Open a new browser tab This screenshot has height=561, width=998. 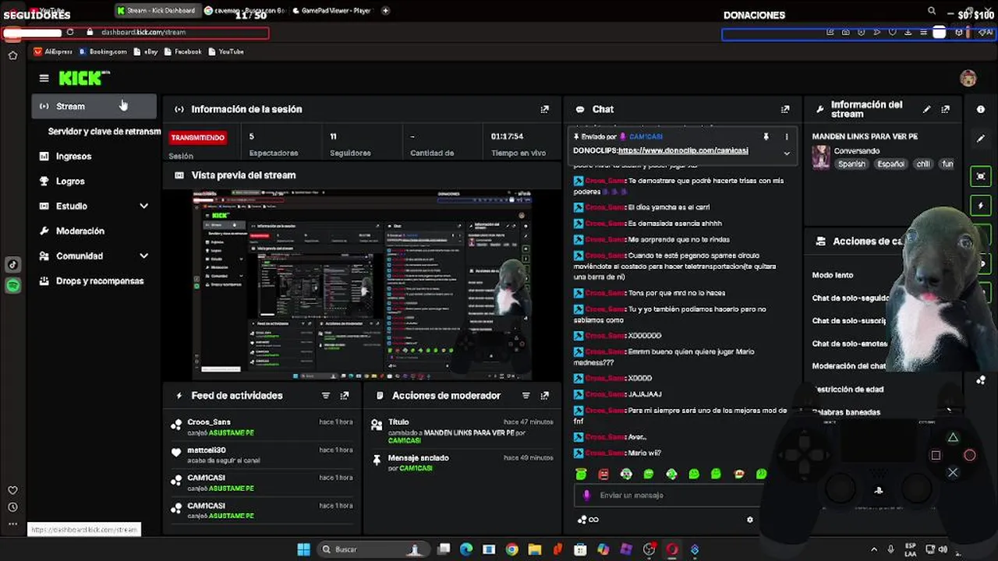(x=385, y=10)
